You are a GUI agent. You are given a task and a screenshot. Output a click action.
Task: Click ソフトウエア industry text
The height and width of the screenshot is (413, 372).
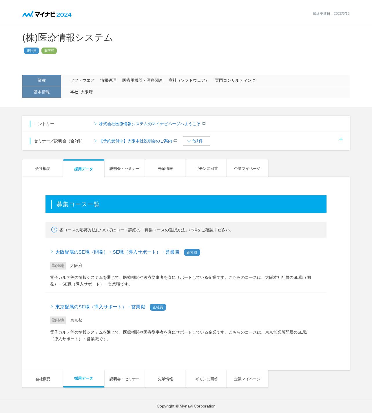(82, 81)
